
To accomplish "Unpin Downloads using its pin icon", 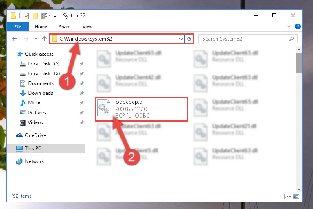I will [x=82, y=93].
